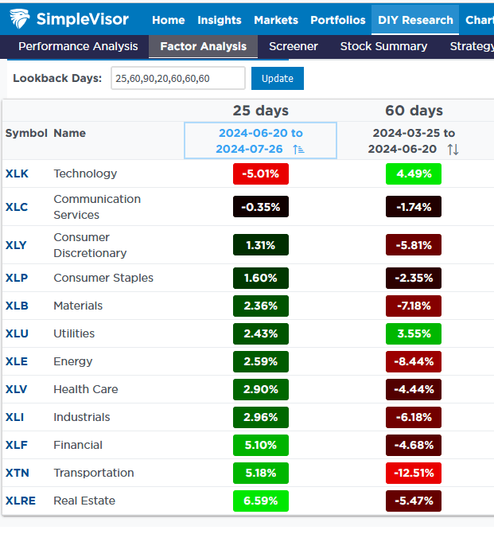
Task: Open the Stock Summary tab
Action: click(383, 46)
